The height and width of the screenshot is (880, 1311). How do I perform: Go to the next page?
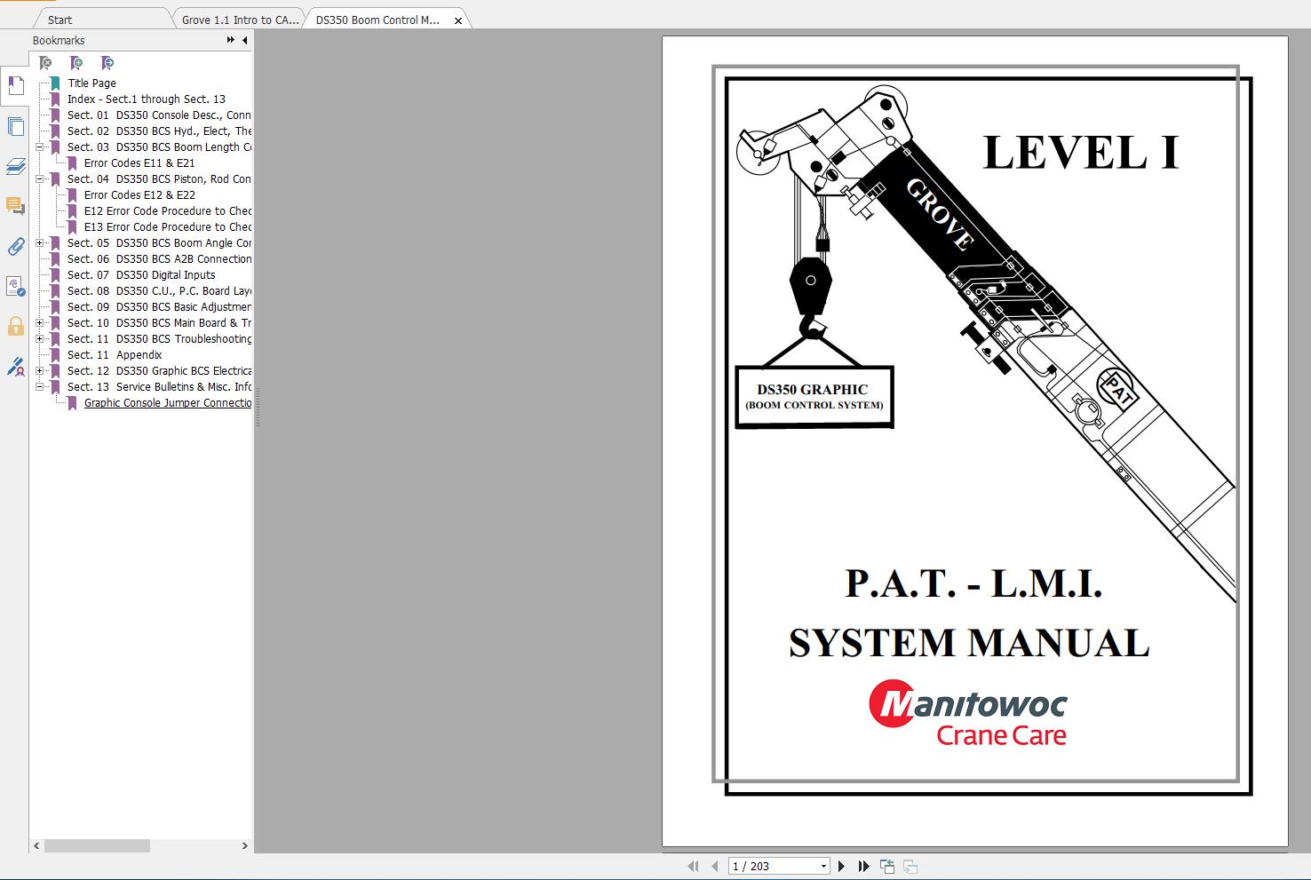tap(842, 866)
